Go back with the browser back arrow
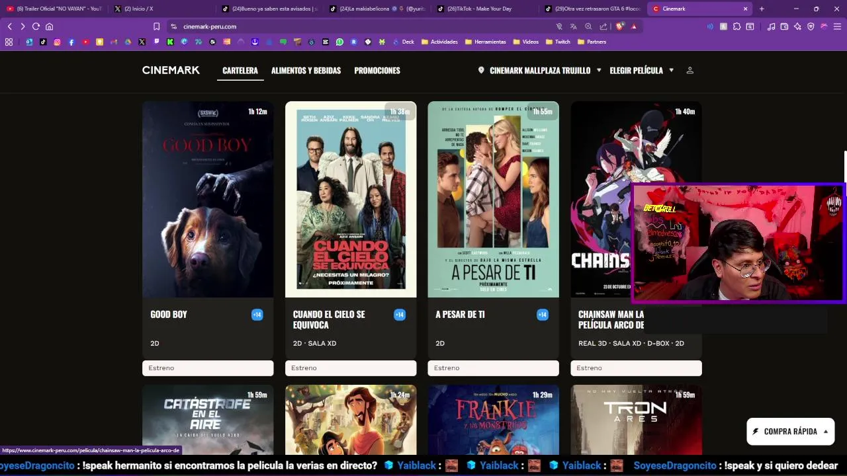 click(x=9, y=26)
